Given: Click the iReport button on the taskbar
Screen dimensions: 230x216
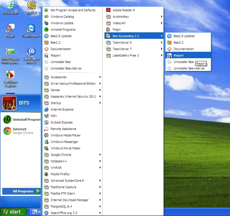Looking at the screenshot, I should click(35, 212).
